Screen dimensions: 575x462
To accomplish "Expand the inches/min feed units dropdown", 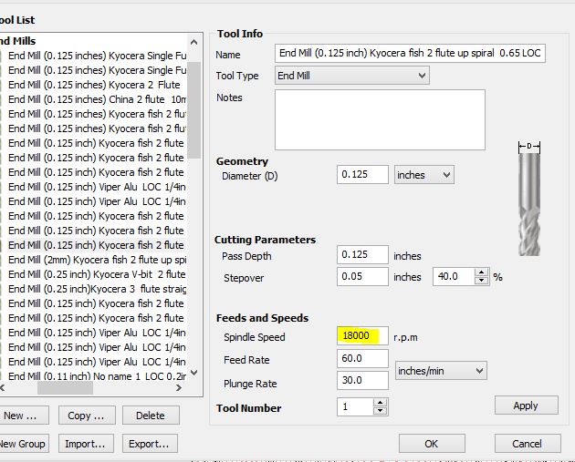I will coord(441,371).
